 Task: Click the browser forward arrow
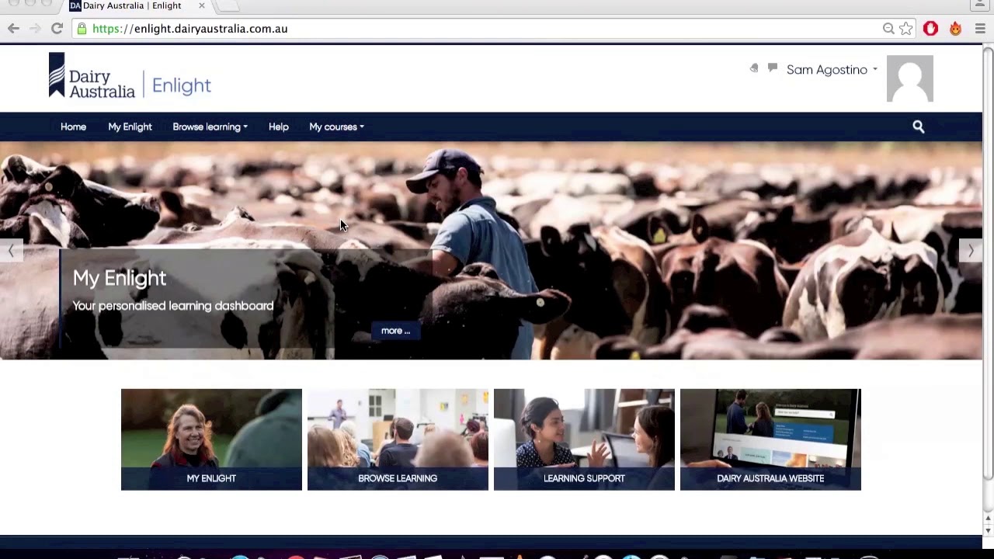35,29
